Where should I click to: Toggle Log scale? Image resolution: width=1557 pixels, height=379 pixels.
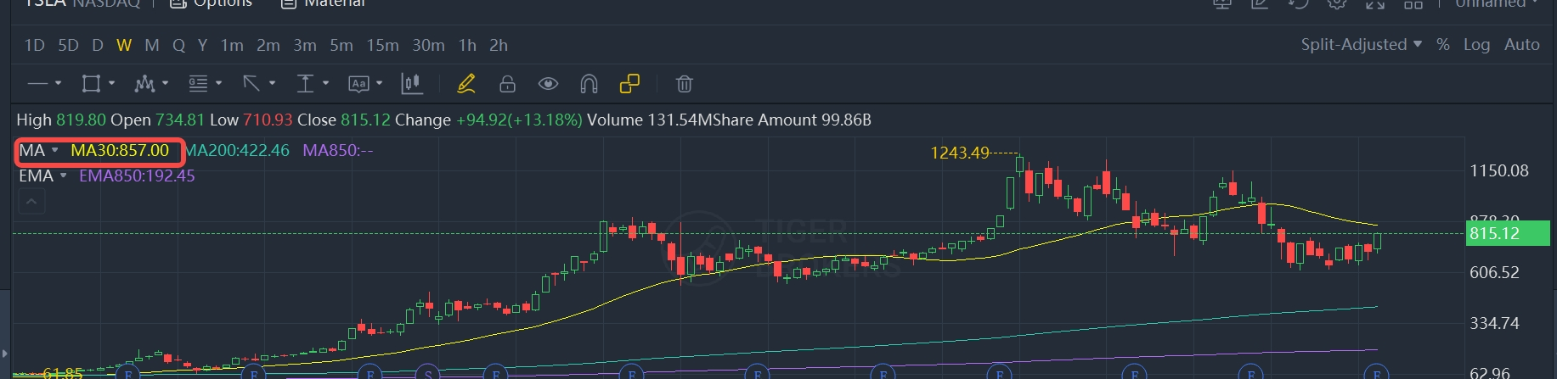[x=1476, y=44]
